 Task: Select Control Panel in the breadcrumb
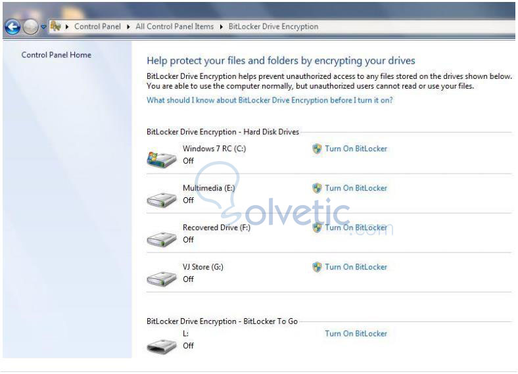click(97, 26)
